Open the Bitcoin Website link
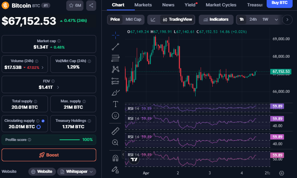 pos(42,172)
